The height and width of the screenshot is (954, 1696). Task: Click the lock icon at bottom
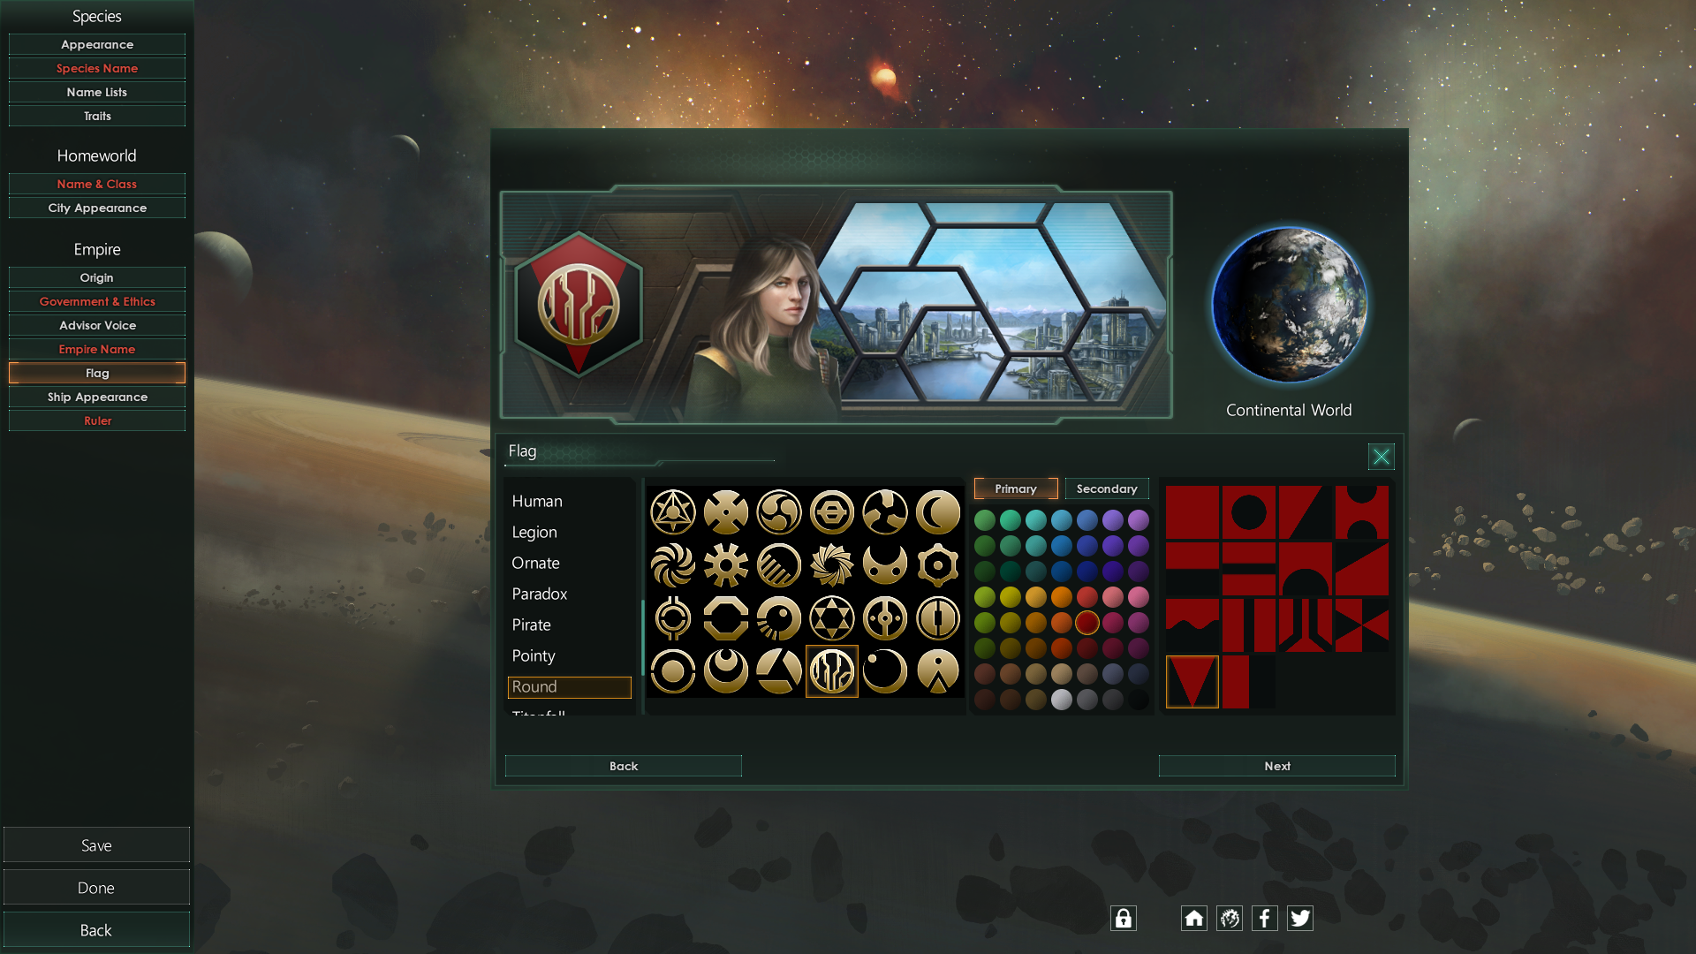point(1123,919)
